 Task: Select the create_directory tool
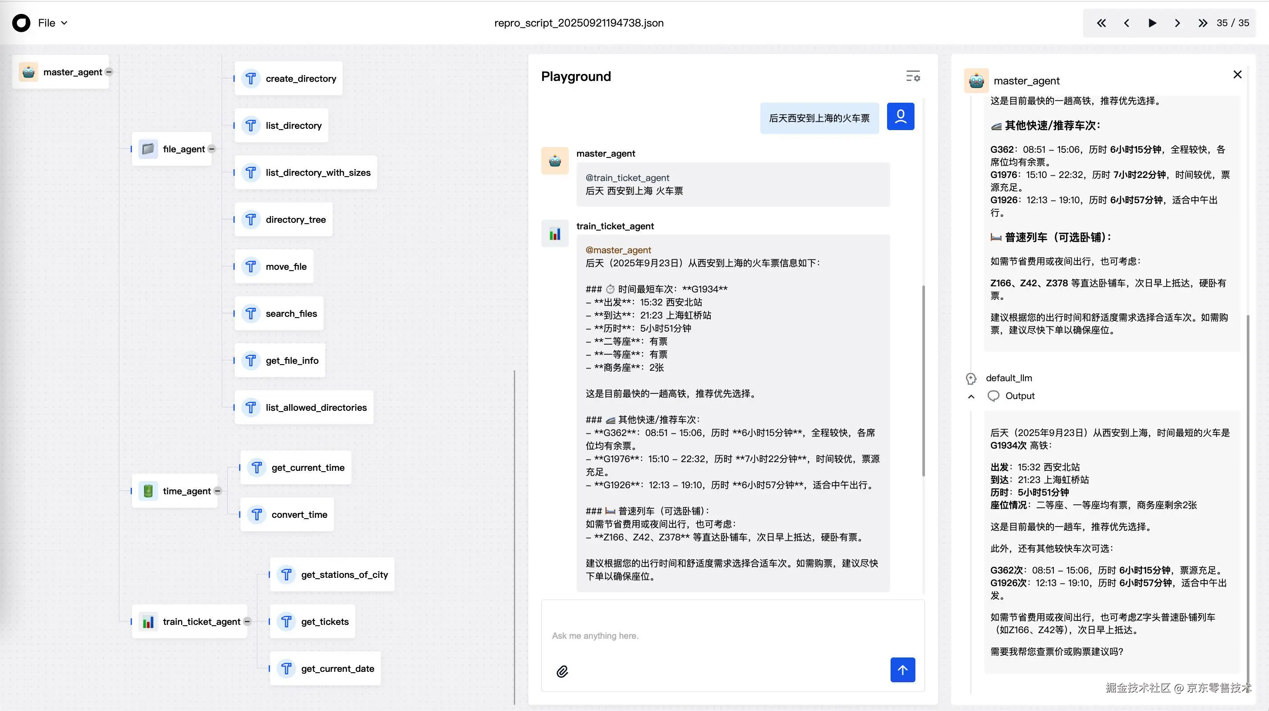point(289,78)
